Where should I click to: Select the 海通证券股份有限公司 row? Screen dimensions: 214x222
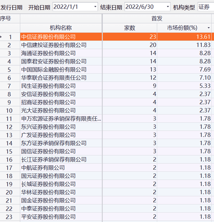[107, 53]
